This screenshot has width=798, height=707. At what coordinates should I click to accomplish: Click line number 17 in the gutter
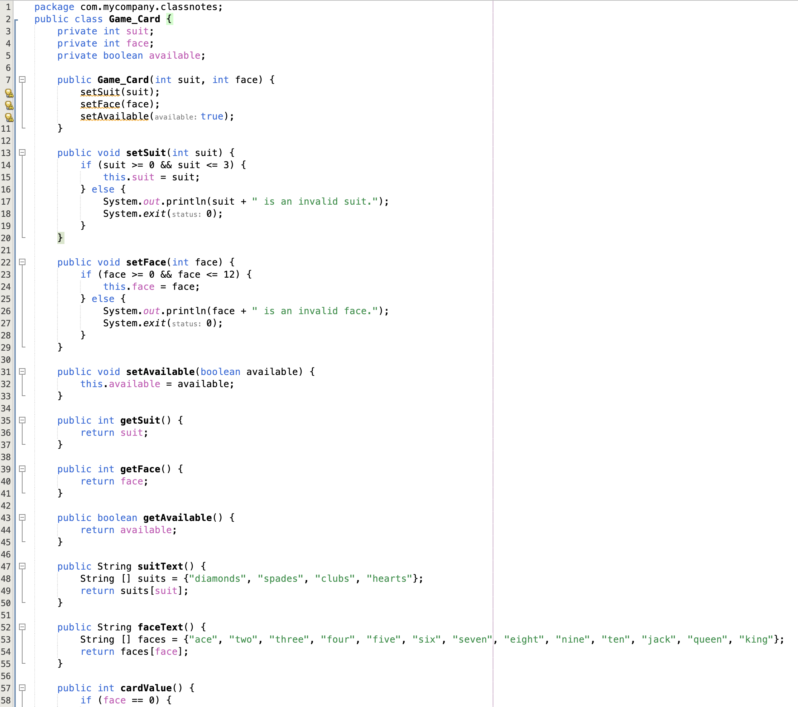click(x=6, y=201)
